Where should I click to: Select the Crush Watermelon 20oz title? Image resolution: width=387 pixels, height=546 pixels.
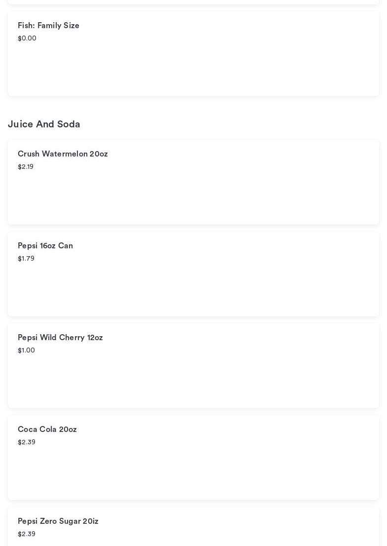[63, 154]
